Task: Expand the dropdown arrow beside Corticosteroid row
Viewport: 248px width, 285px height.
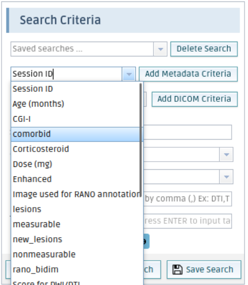Action: (226, 154)
